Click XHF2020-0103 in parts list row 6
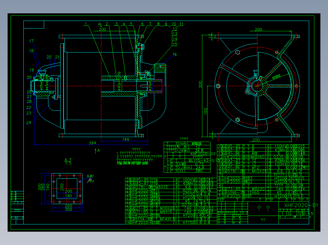Screen dimensions: 328x245 (x=237, y=178)
